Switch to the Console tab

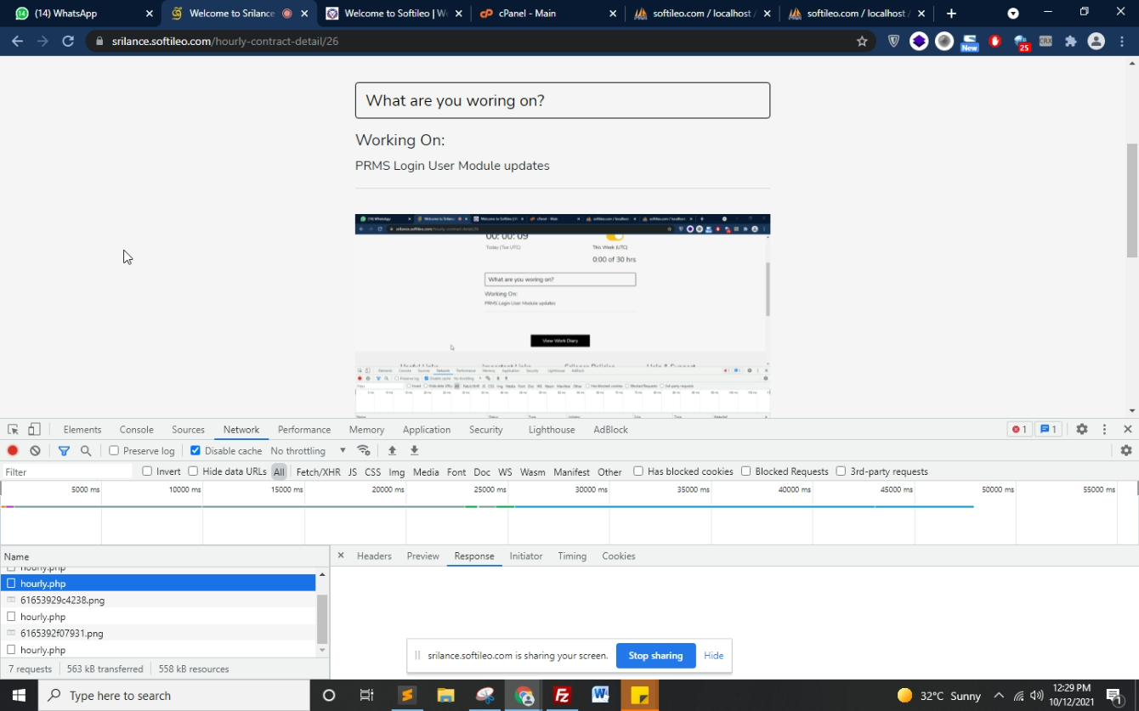click(x=136, y=430)
